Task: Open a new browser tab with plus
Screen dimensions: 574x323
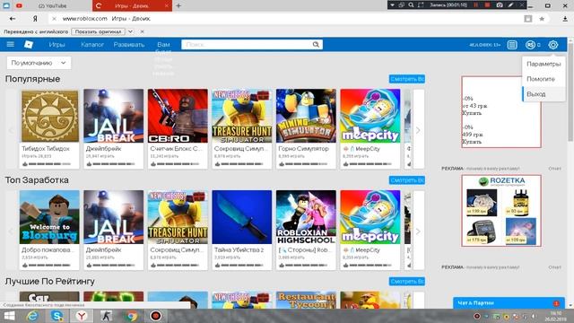Action: pyautogui.click(x=178, y=6)
